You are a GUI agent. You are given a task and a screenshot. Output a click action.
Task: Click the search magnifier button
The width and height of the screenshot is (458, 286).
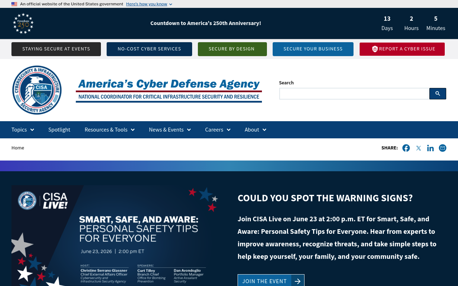pyautogui.click(x=438, y=94)
